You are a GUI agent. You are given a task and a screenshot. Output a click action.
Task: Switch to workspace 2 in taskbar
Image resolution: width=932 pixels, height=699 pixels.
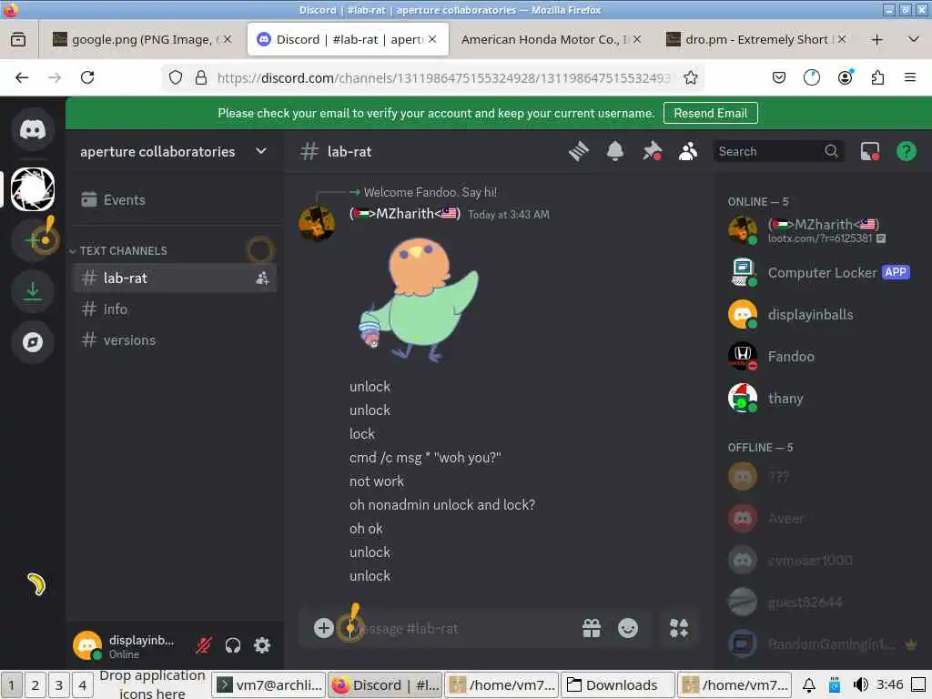coord(35,685)
